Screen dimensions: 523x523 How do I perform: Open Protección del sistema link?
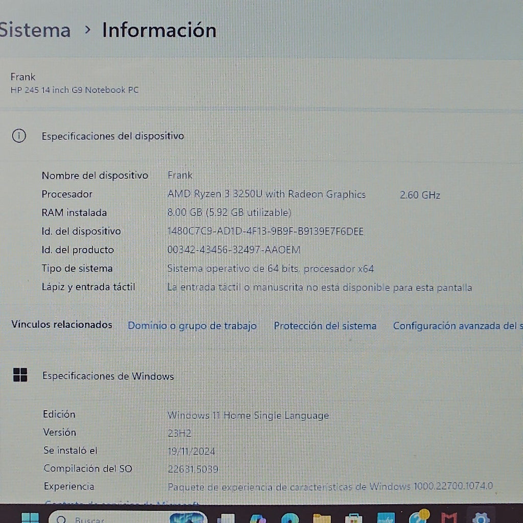click(x=325, y=326)
